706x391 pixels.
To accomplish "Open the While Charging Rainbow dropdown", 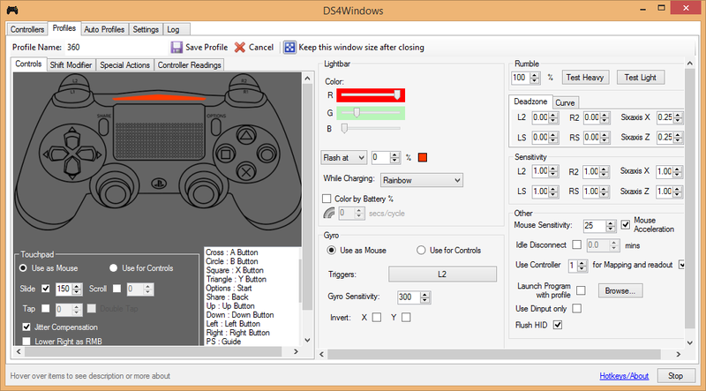I will [422, 180].
